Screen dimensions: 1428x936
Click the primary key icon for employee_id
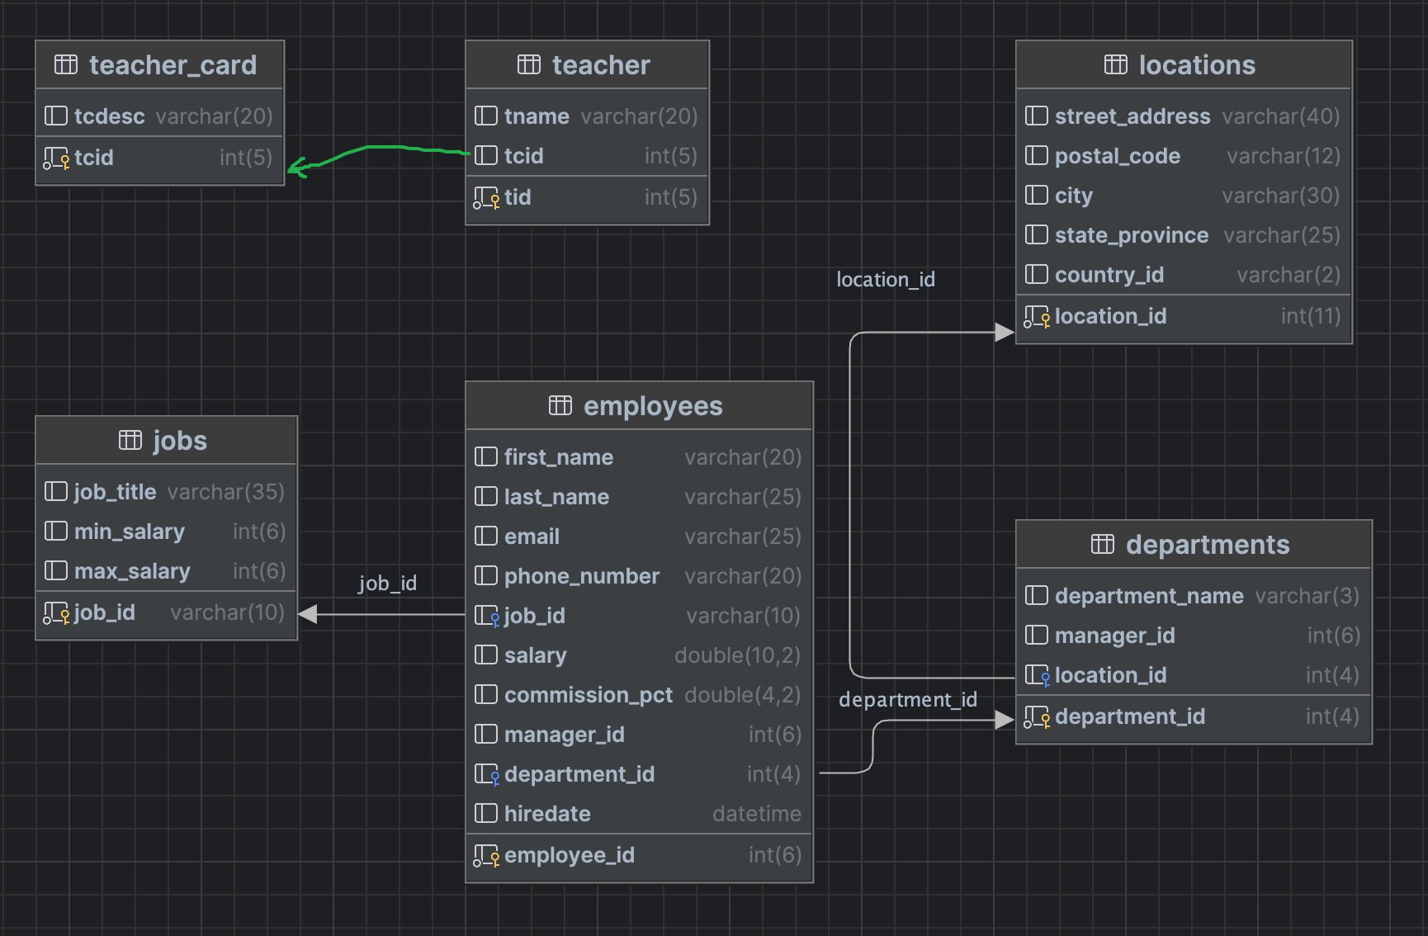pos(486,856)
